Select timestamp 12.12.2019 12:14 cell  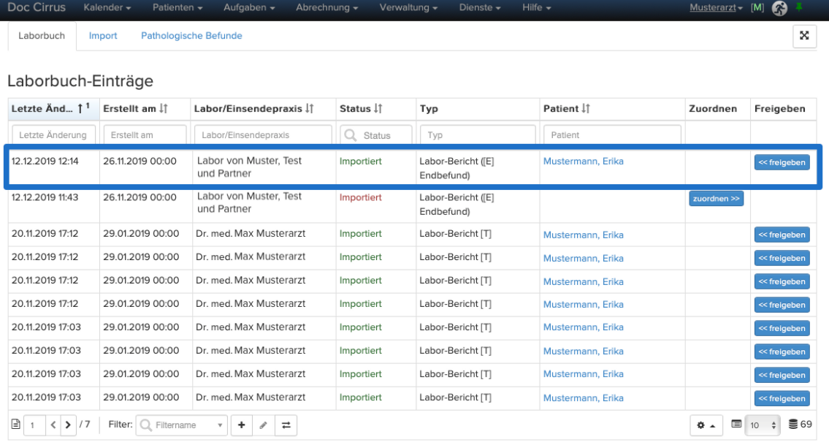point(45,161)
